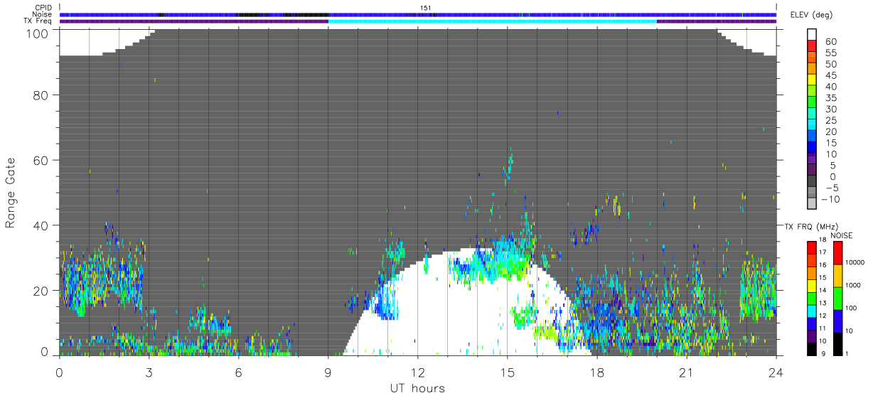
Task: Click the NOISE legend value "1000"
Action: 852,285
